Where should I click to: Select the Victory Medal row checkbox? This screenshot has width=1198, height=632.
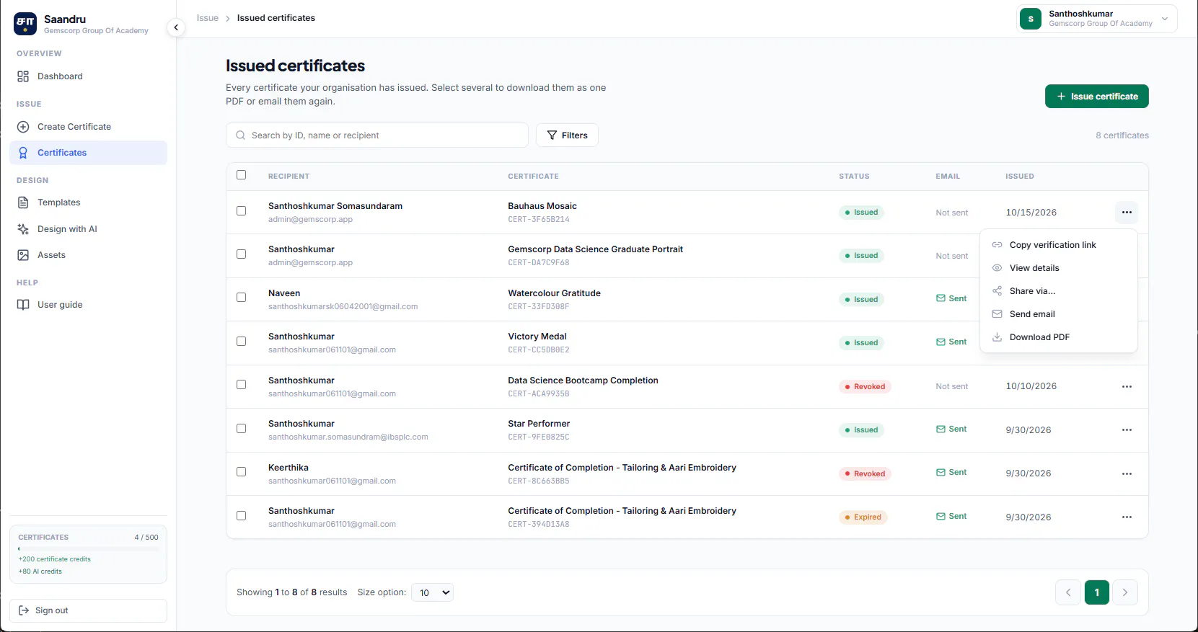[242, 342]
